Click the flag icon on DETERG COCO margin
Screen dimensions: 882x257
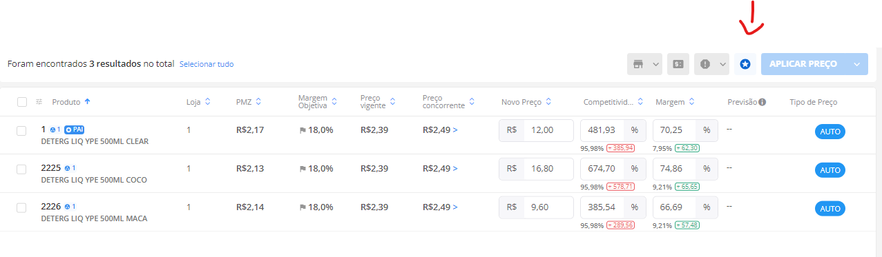pos(303,169)
